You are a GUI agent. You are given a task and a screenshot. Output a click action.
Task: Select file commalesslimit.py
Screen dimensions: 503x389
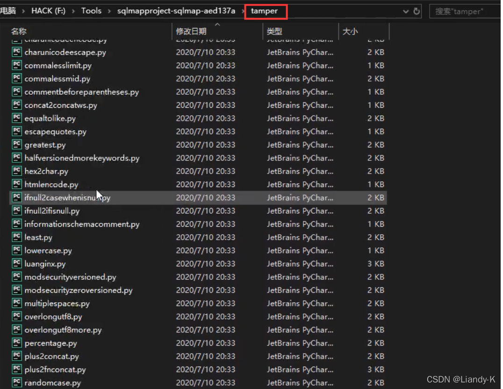[x=58, y=65]
